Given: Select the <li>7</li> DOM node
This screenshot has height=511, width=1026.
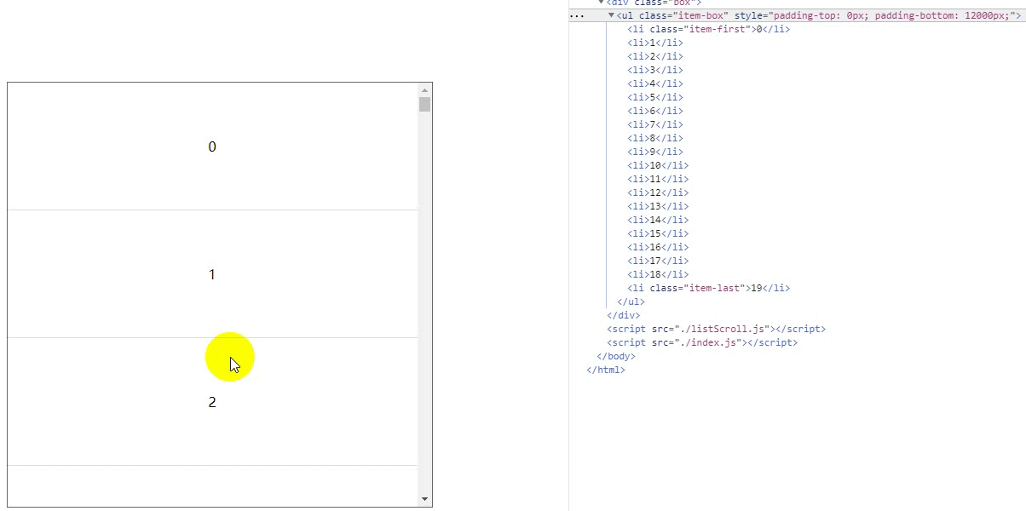Looking at the screenshot, I should 655,124.
